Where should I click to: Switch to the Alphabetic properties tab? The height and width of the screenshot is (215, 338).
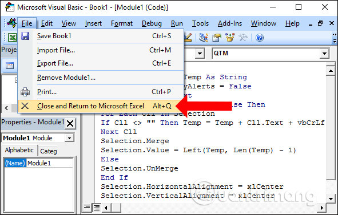tap(19, 150)
